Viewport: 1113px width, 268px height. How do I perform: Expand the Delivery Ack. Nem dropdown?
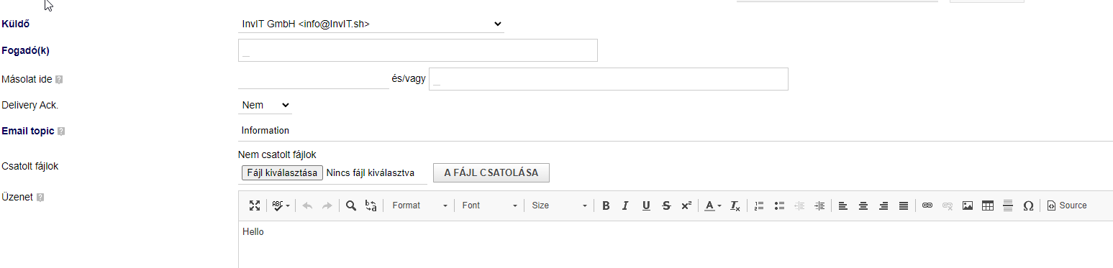(265, 105)
